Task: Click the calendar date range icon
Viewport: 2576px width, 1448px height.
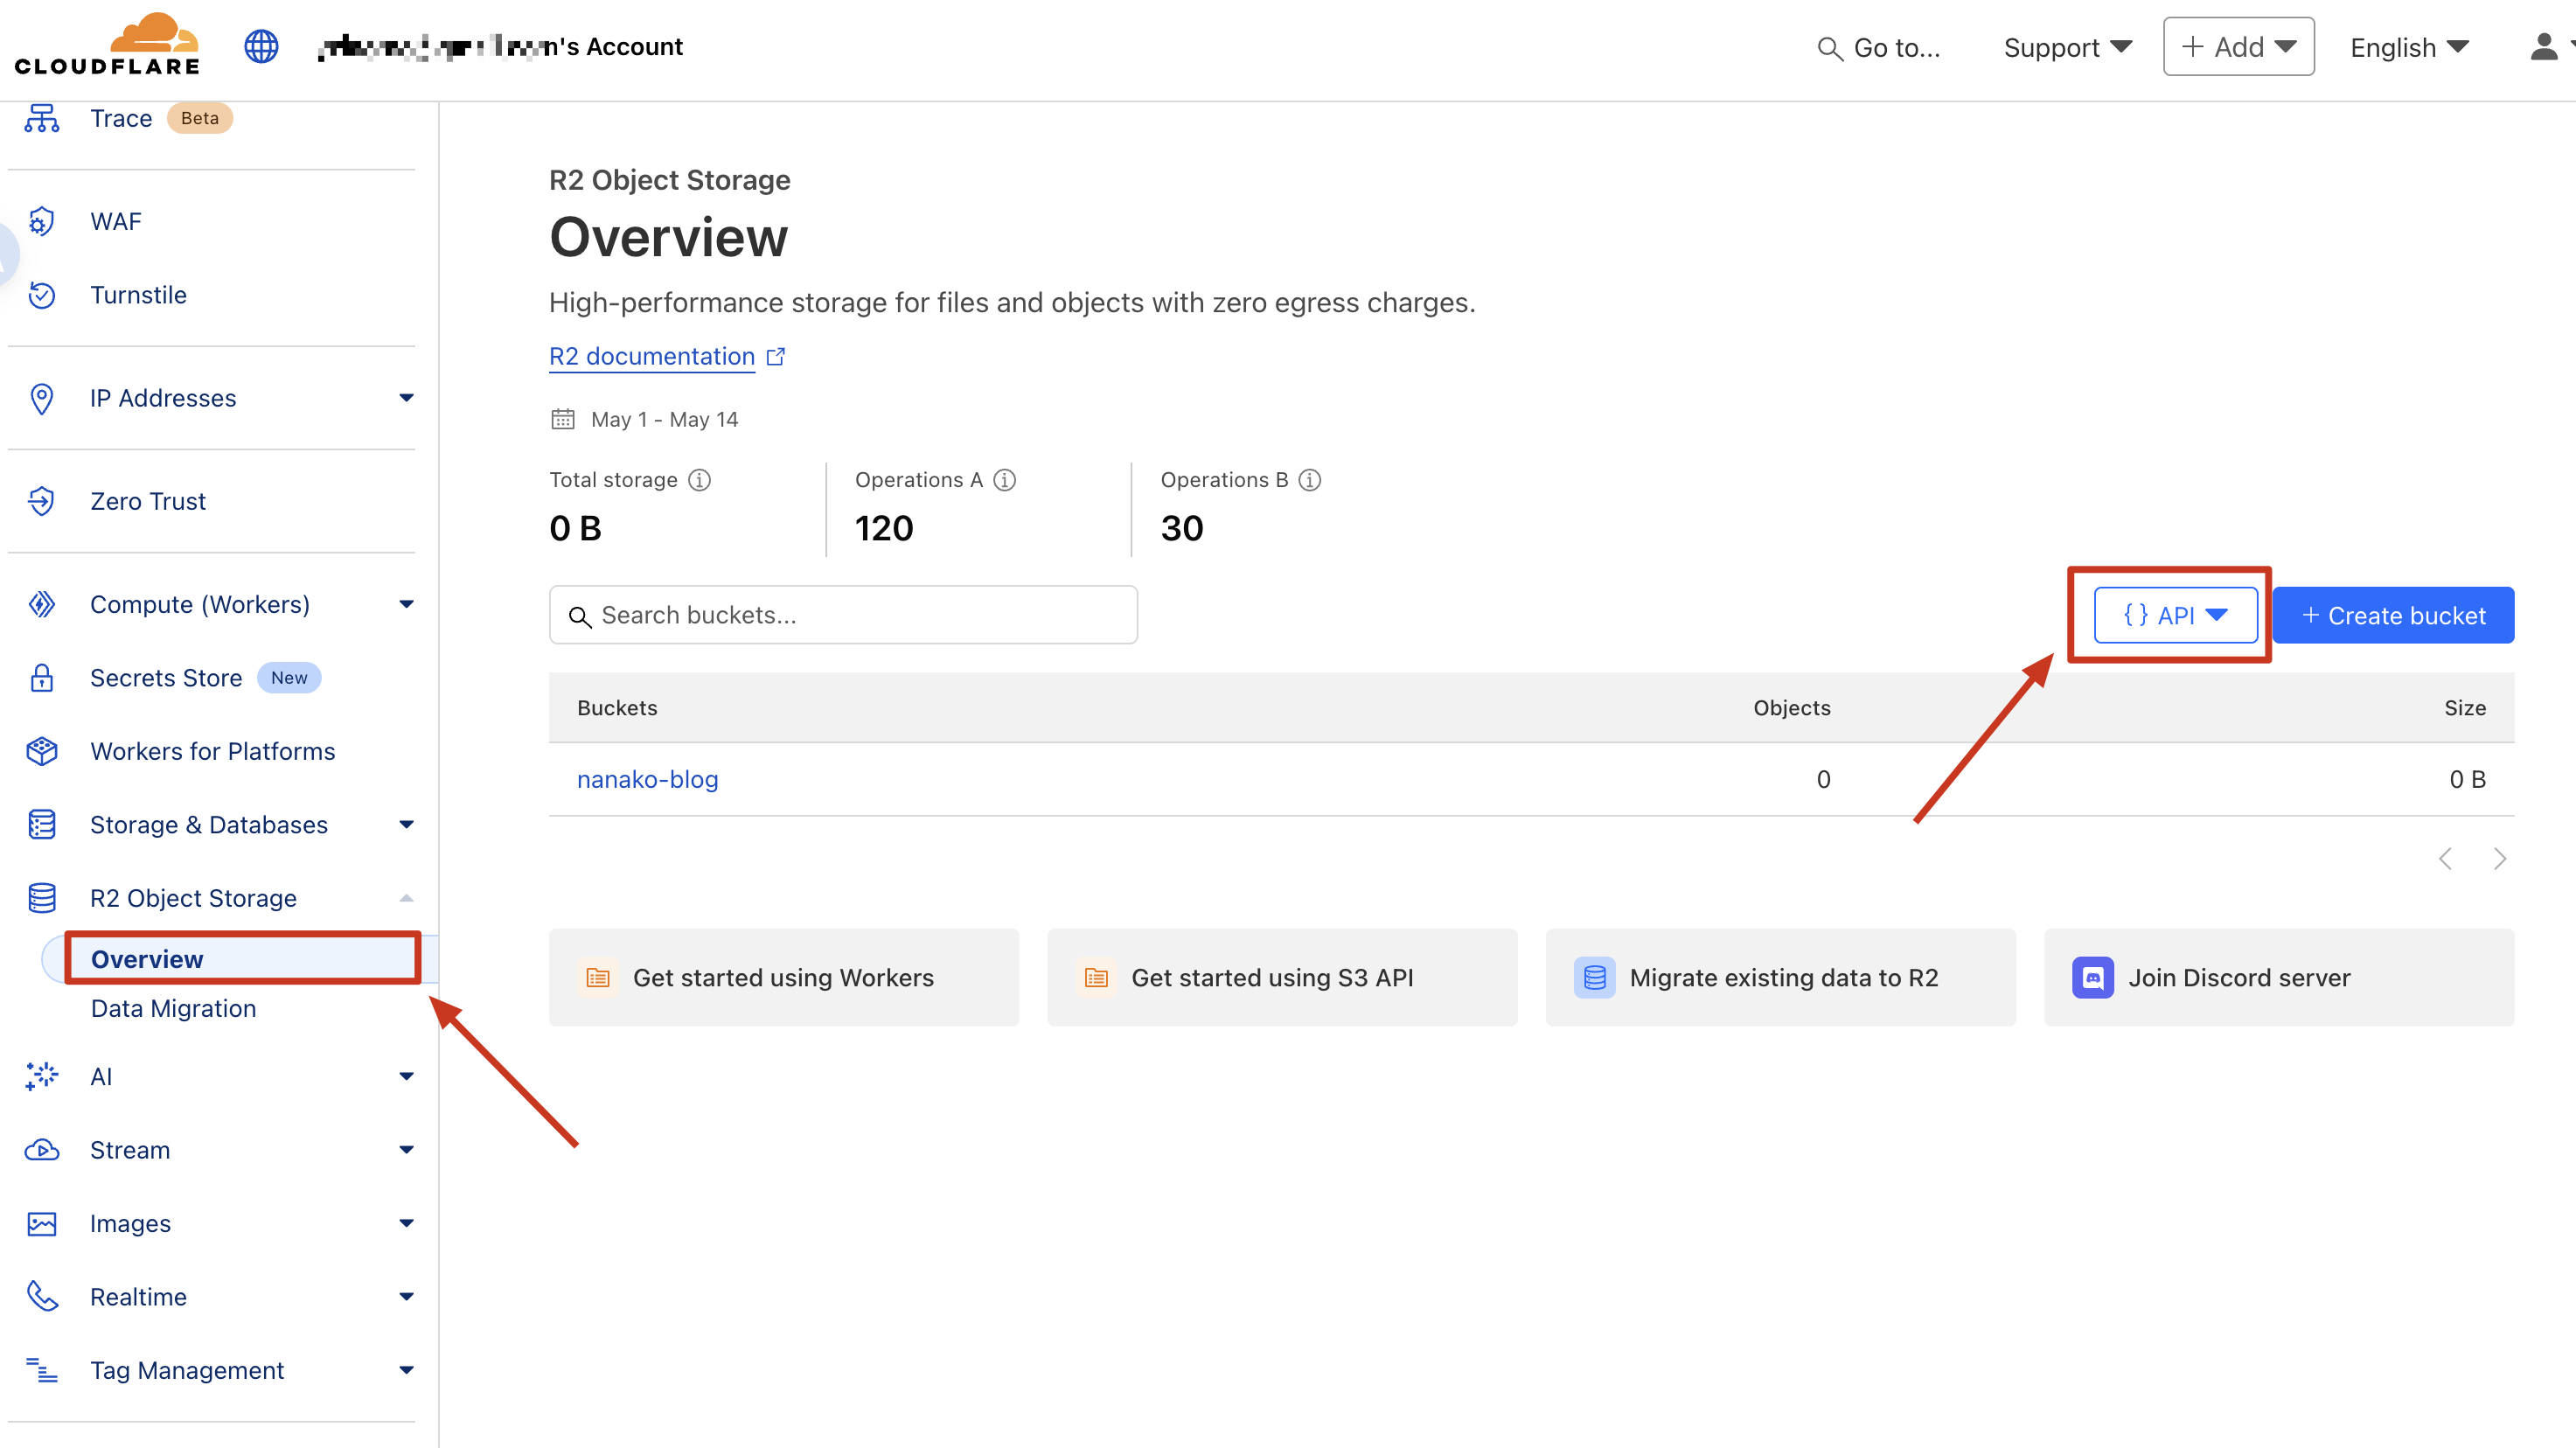Action: point(563,419)
